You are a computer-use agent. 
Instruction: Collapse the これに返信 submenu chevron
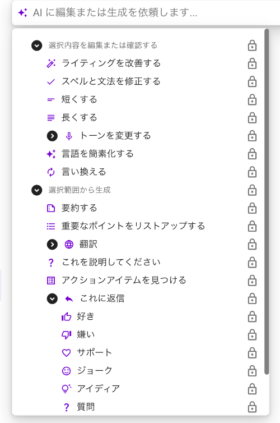tap(52, 298)
